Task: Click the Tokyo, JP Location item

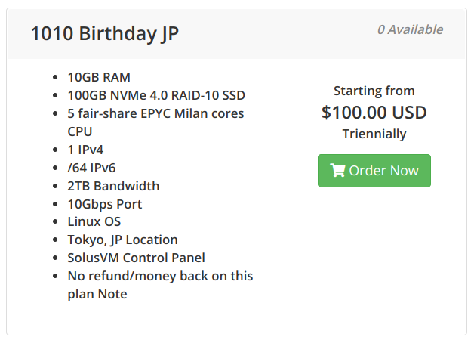Action: tap(123, 240)
